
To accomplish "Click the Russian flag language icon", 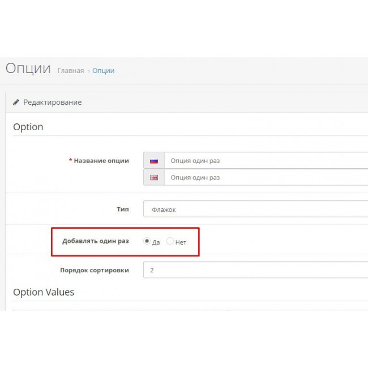I will 153,161.
